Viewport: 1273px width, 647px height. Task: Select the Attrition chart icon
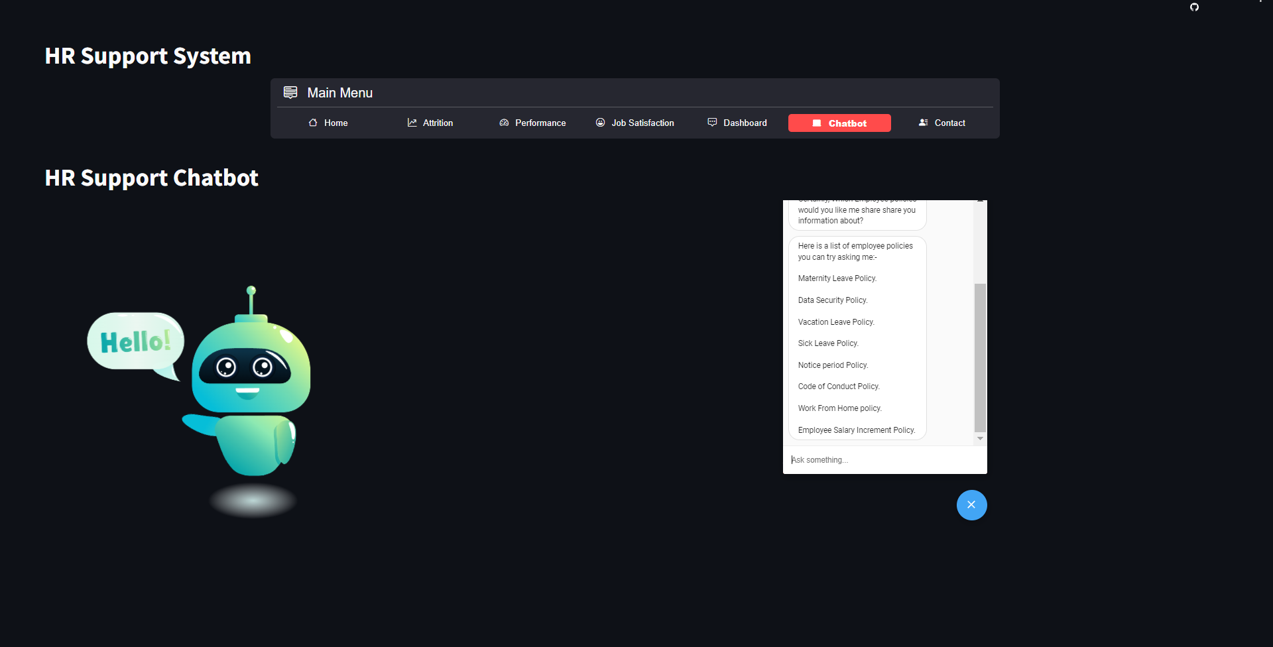[x=412, y=123]
